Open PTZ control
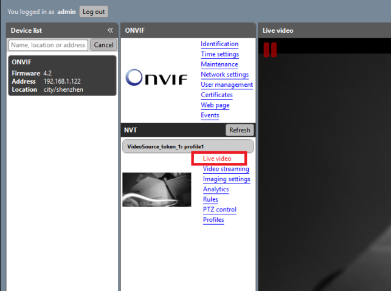391x291 pixels. (220, 210)
